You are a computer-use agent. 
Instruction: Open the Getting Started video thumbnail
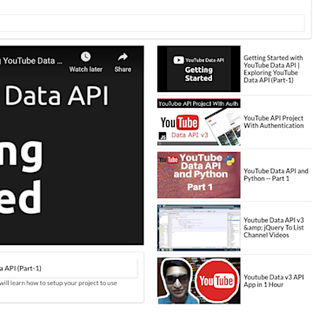tap(199, 69)
